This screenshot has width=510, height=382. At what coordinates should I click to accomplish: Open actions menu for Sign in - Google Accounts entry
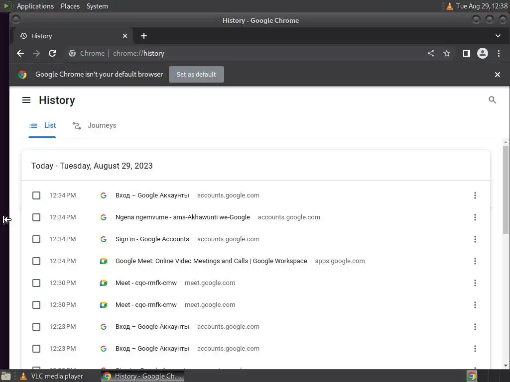click(x=475, y=239)
